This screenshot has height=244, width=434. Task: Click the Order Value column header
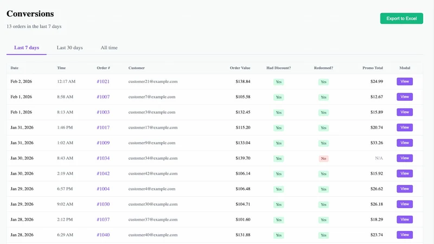(x=240, y=68)
